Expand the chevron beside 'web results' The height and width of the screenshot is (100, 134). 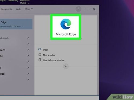point(28,38)
